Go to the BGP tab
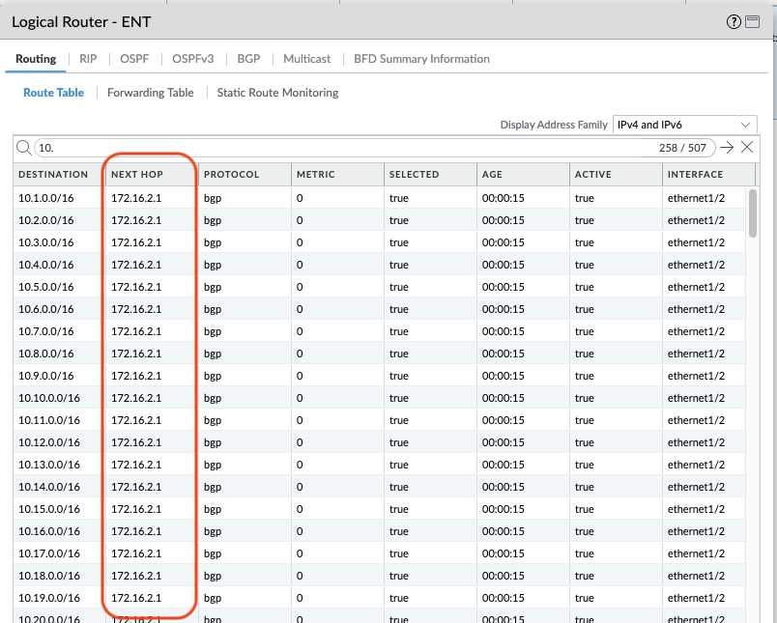Image resolution: width=777 pixels, height=623 pixels. coord(248,59)
